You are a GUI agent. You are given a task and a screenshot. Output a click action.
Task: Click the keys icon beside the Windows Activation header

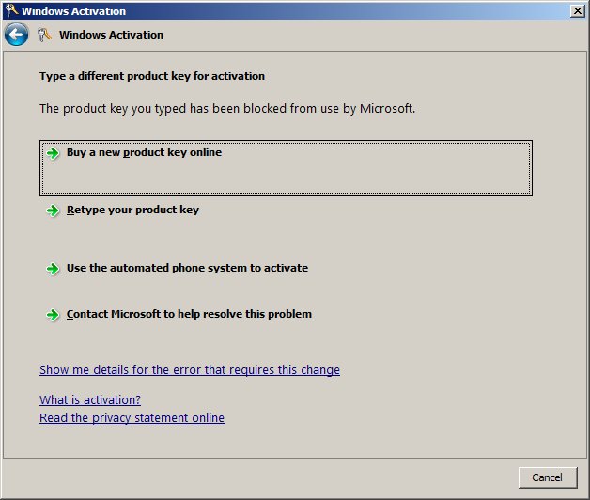[x=44, y=35]
